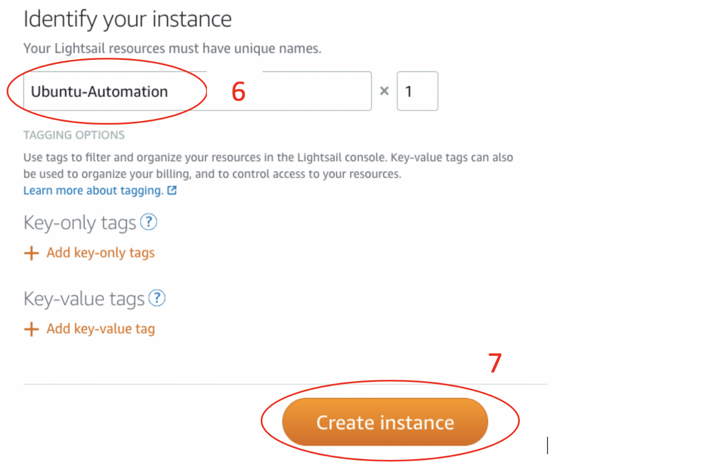The image size is (701, 464).
Task: Click the unique names requirement text
Action: (x=172, y=48)
